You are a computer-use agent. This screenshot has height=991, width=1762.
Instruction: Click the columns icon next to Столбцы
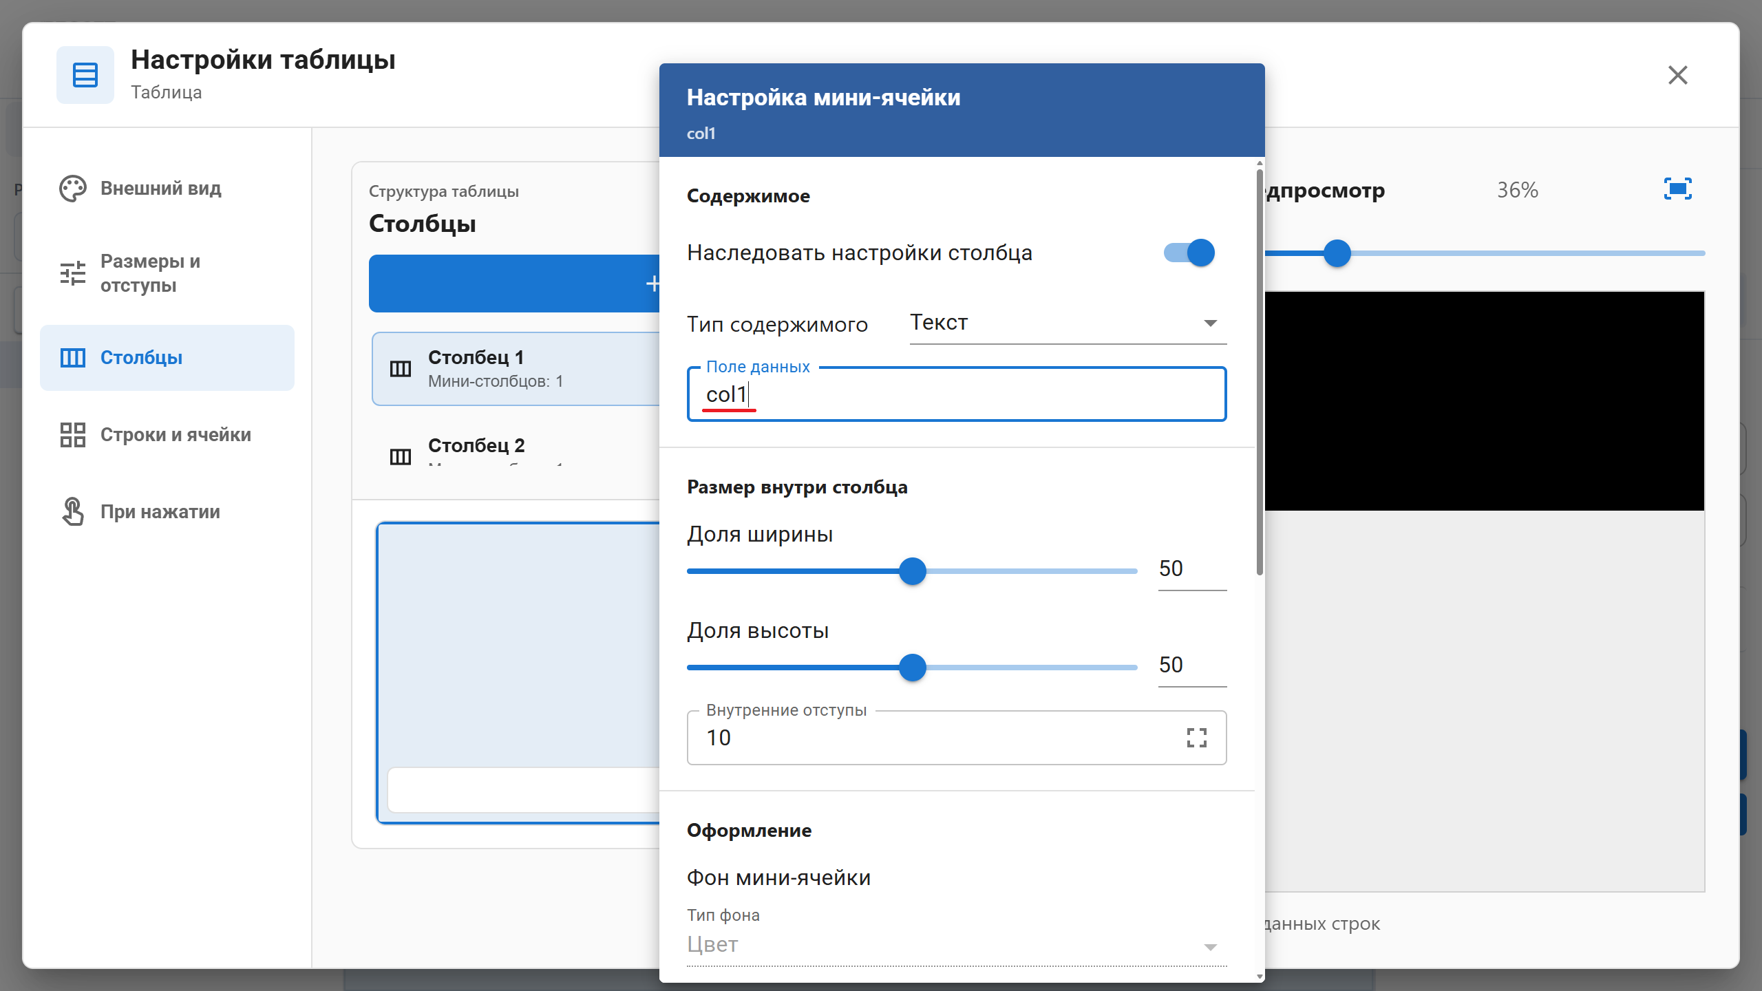[73, 358]
